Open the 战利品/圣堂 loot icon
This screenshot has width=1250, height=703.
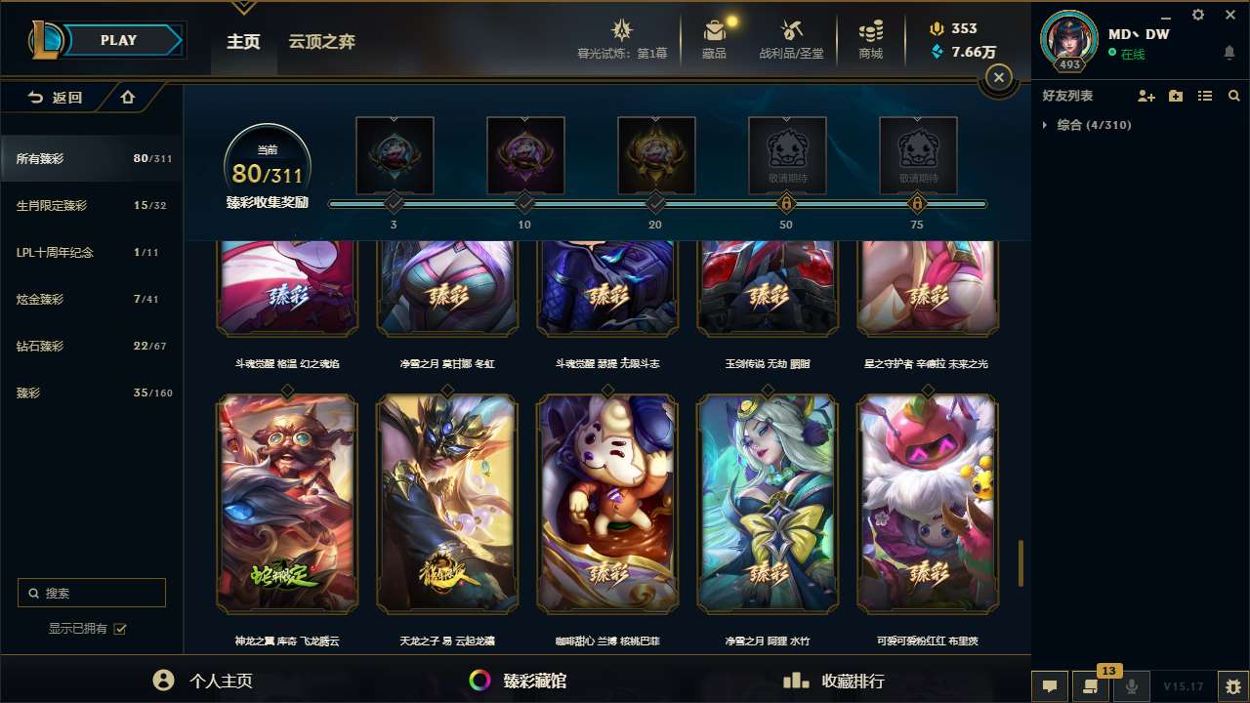791,39
